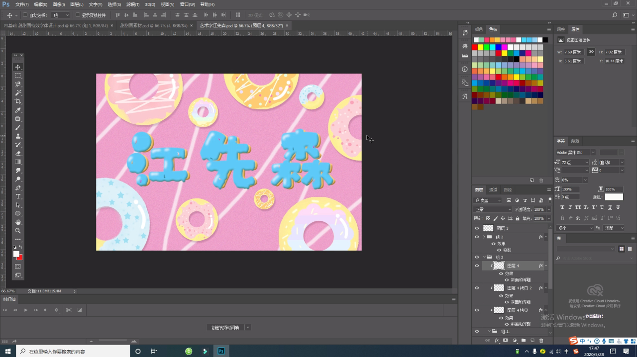Click the foreground color swatch
637x357 pixels.
pyautogui.click(x=16, y=254)
